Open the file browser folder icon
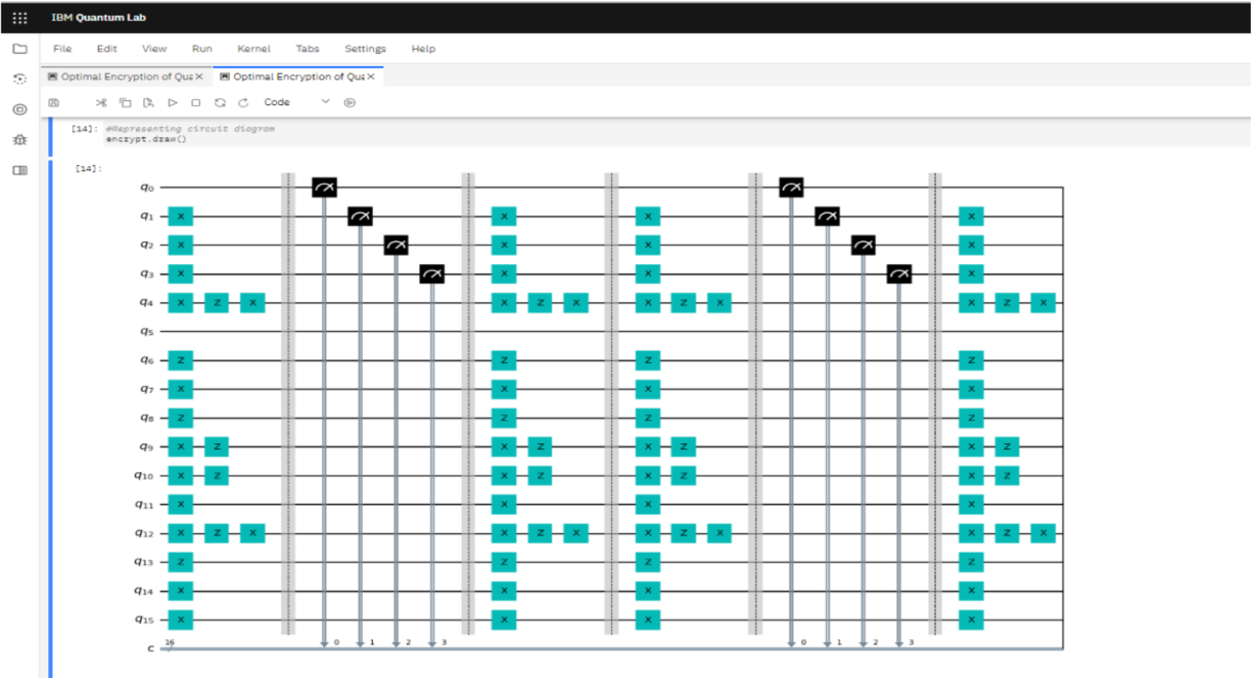The image size is (1255, 678). pos(20,49)
